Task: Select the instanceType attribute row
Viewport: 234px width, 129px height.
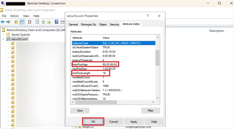Action: [114, 43]
